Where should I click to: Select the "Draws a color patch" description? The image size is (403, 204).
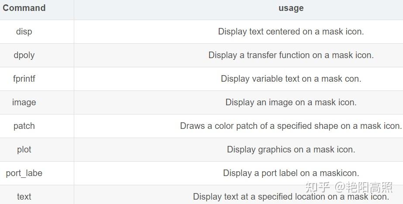[x=291, y=126]
